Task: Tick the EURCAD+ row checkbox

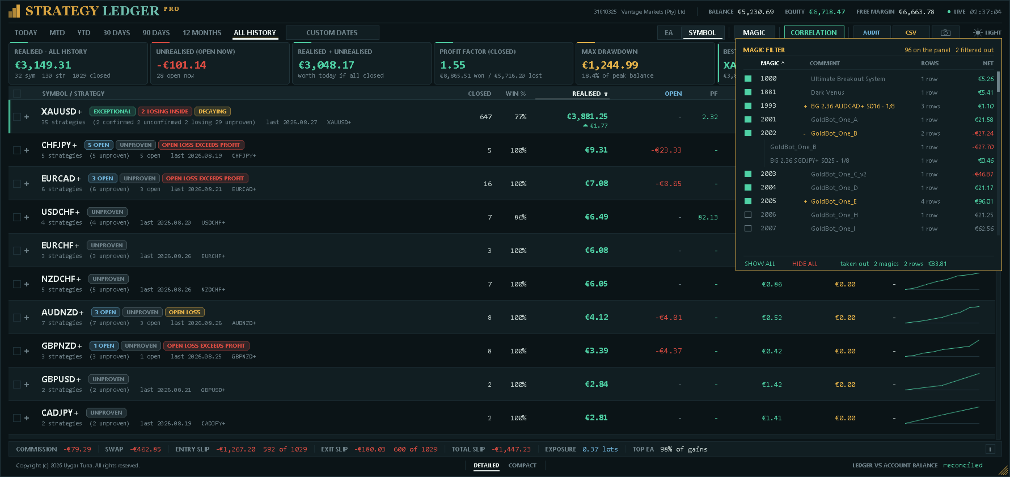Action: click(17, 184)
